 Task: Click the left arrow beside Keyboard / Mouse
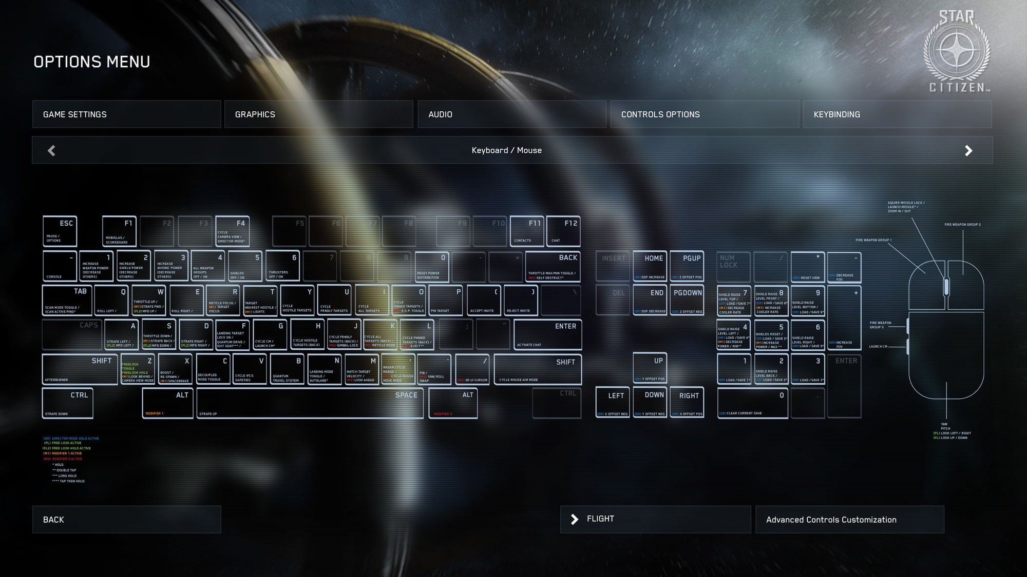coord(51,150)
